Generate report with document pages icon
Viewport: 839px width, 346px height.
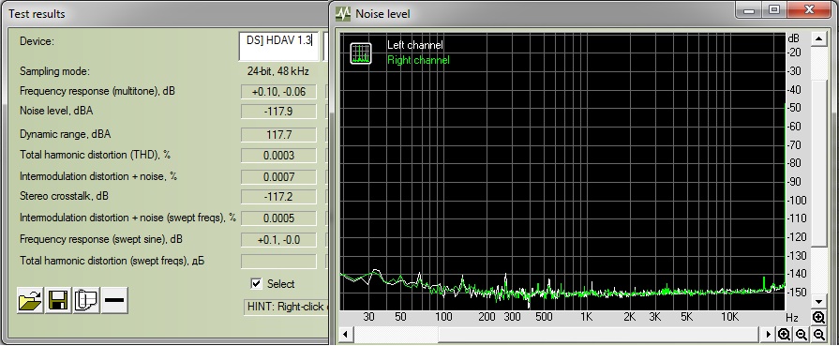click(x=86, y=300)
